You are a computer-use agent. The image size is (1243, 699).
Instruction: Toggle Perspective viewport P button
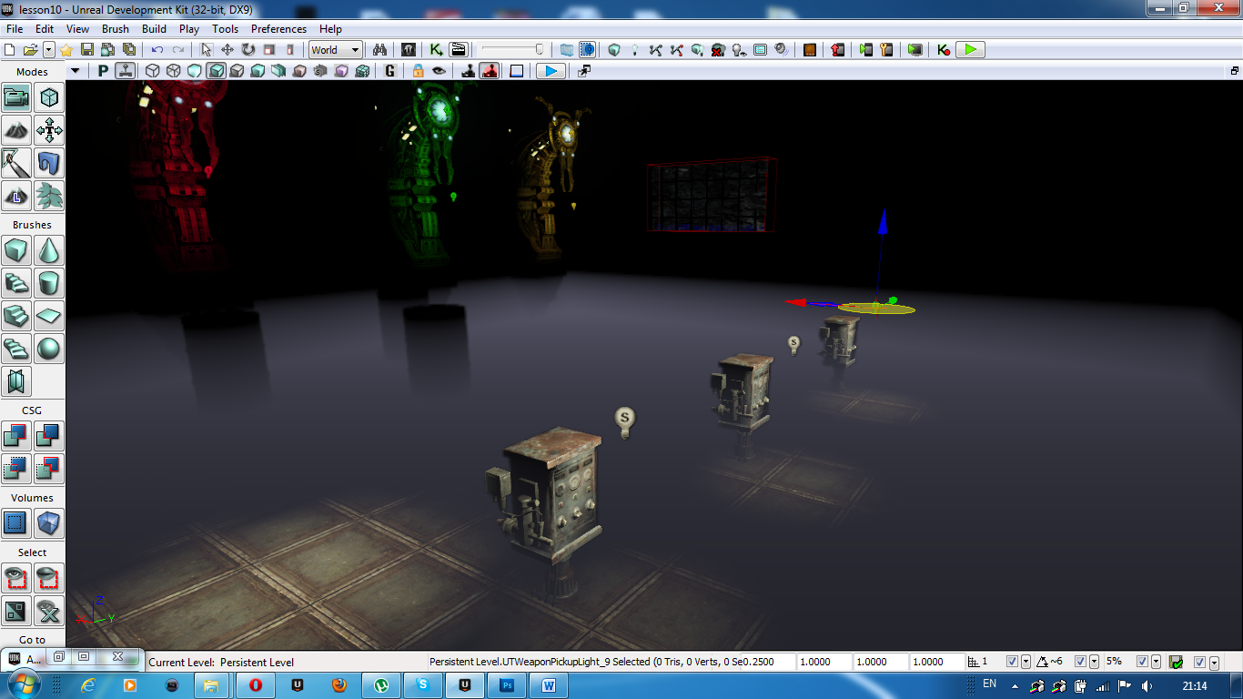pyautogui.click(x=103, y=71)
